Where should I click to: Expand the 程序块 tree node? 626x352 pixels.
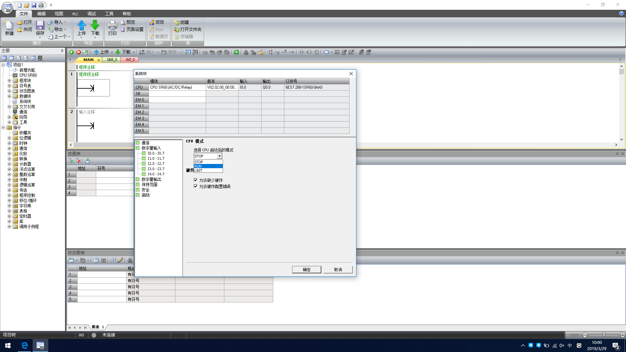tap(9, 81)
